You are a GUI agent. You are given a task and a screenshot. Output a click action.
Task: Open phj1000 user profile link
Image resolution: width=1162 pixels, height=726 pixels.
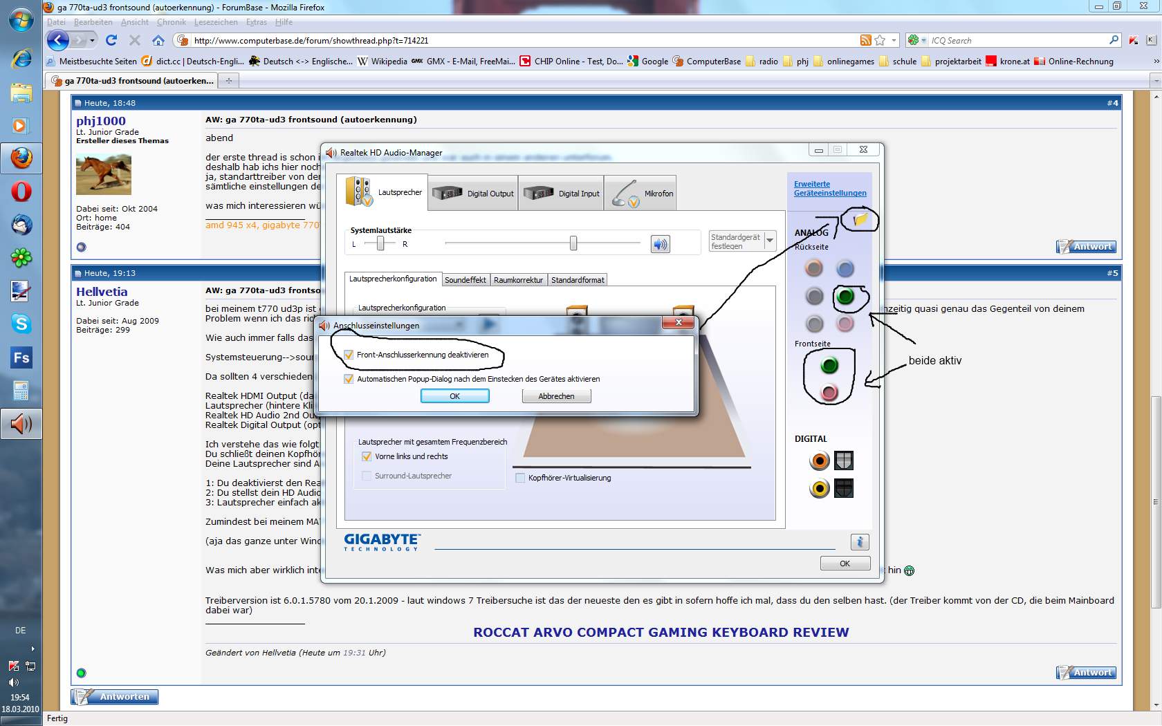[x=101, y=120]
